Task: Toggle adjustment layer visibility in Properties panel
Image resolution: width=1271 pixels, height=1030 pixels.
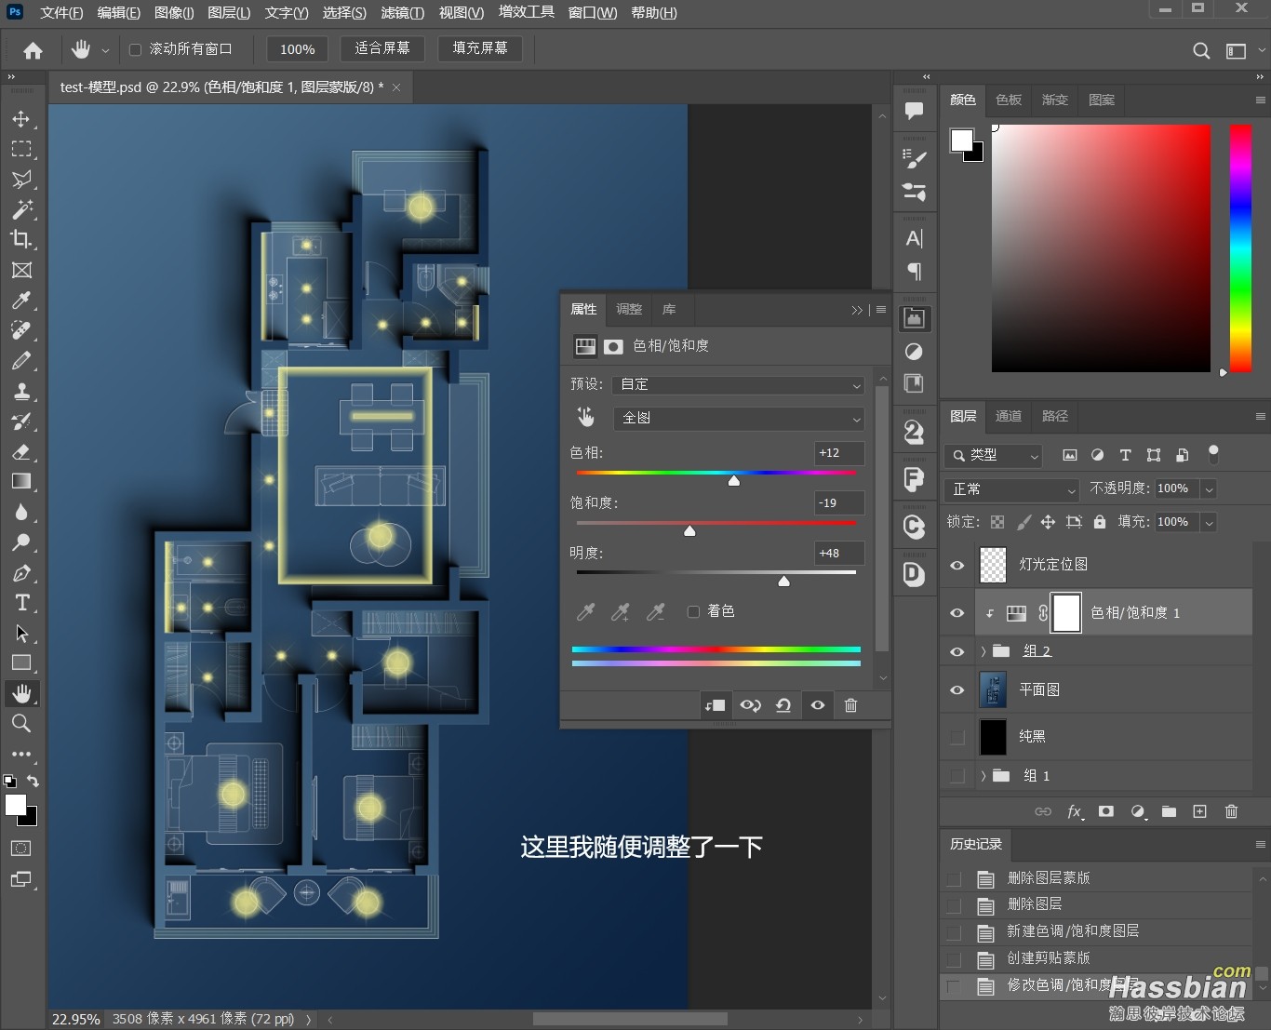Action: tap(817, 705)
